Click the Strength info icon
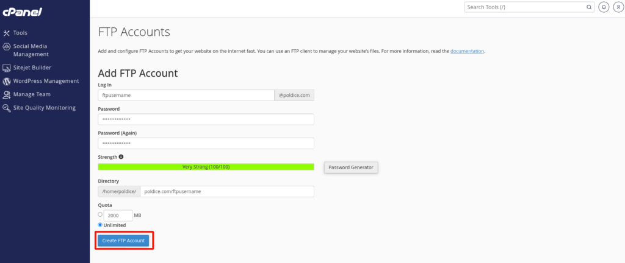Image resolution: width=625 pixels, height=263 pixels. pos(121,156)
